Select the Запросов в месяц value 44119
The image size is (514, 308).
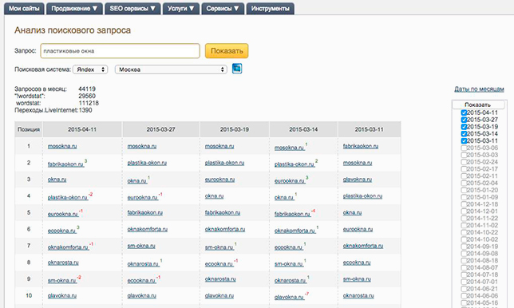[x=87, y=89]
